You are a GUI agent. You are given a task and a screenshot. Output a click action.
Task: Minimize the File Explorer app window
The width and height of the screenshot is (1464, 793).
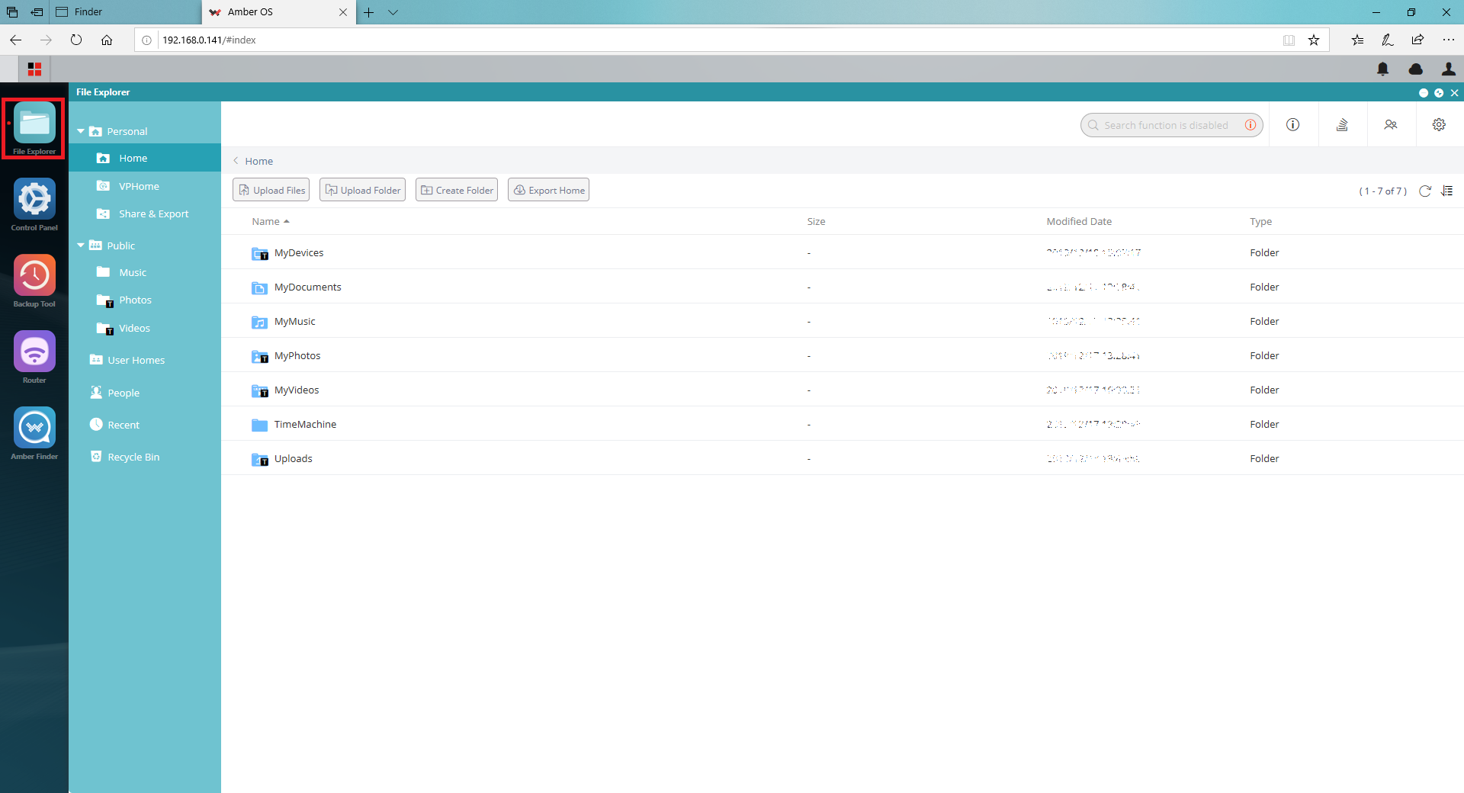pyautogui.click(x=1423, y=92)
